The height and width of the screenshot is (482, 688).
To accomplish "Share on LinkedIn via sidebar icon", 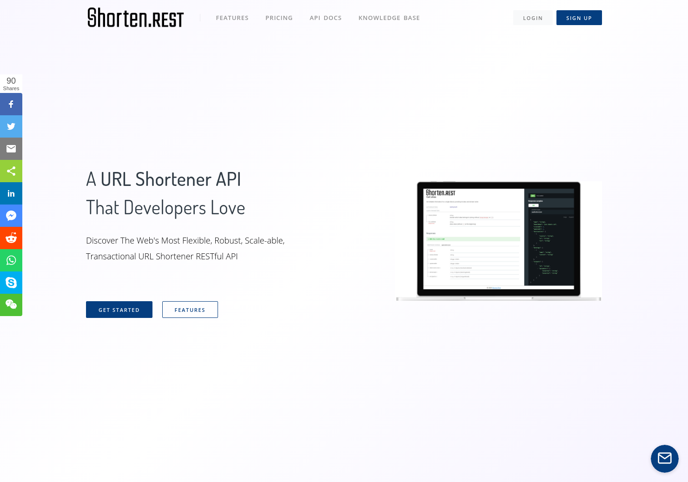I will pos(11,193).
